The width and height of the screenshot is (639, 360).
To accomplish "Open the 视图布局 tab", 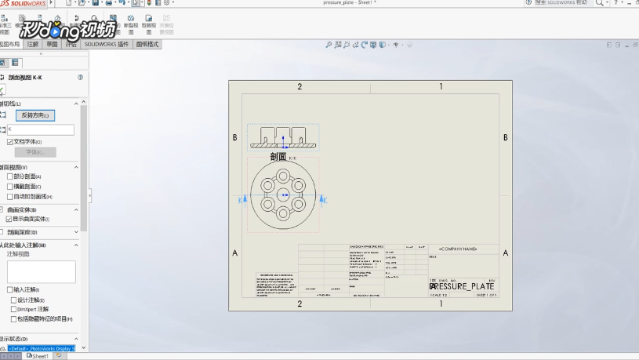I will (x=9, y=44).
